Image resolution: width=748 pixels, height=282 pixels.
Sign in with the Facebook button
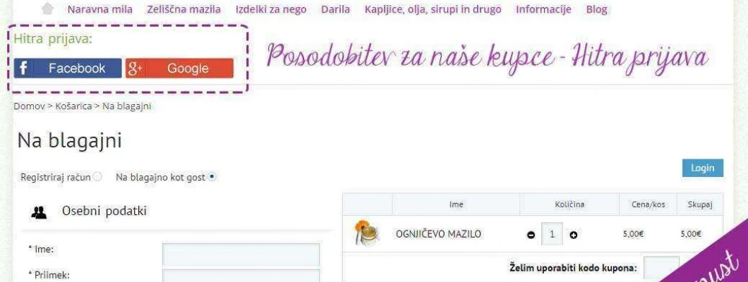point(68,68)
